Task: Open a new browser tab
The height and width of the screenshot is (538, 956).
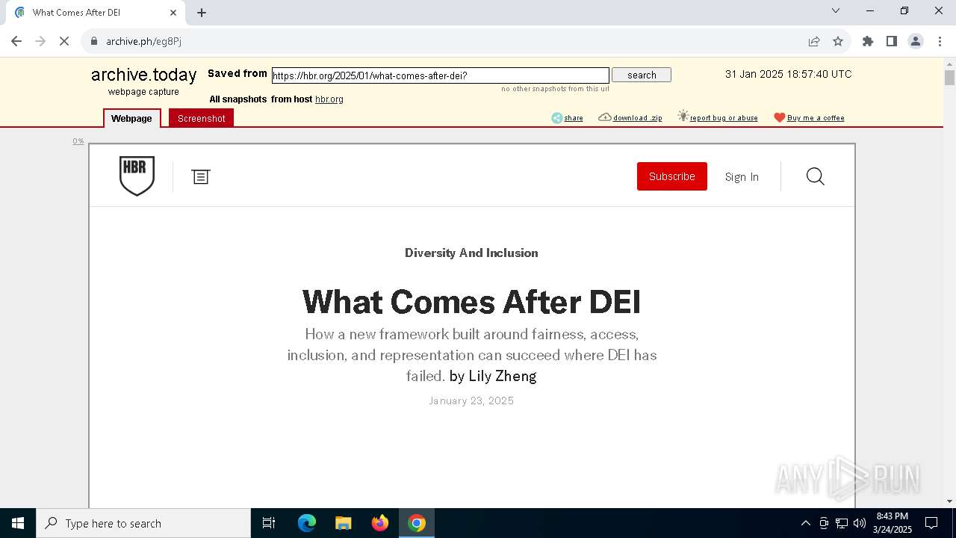Action: point(202,13)
